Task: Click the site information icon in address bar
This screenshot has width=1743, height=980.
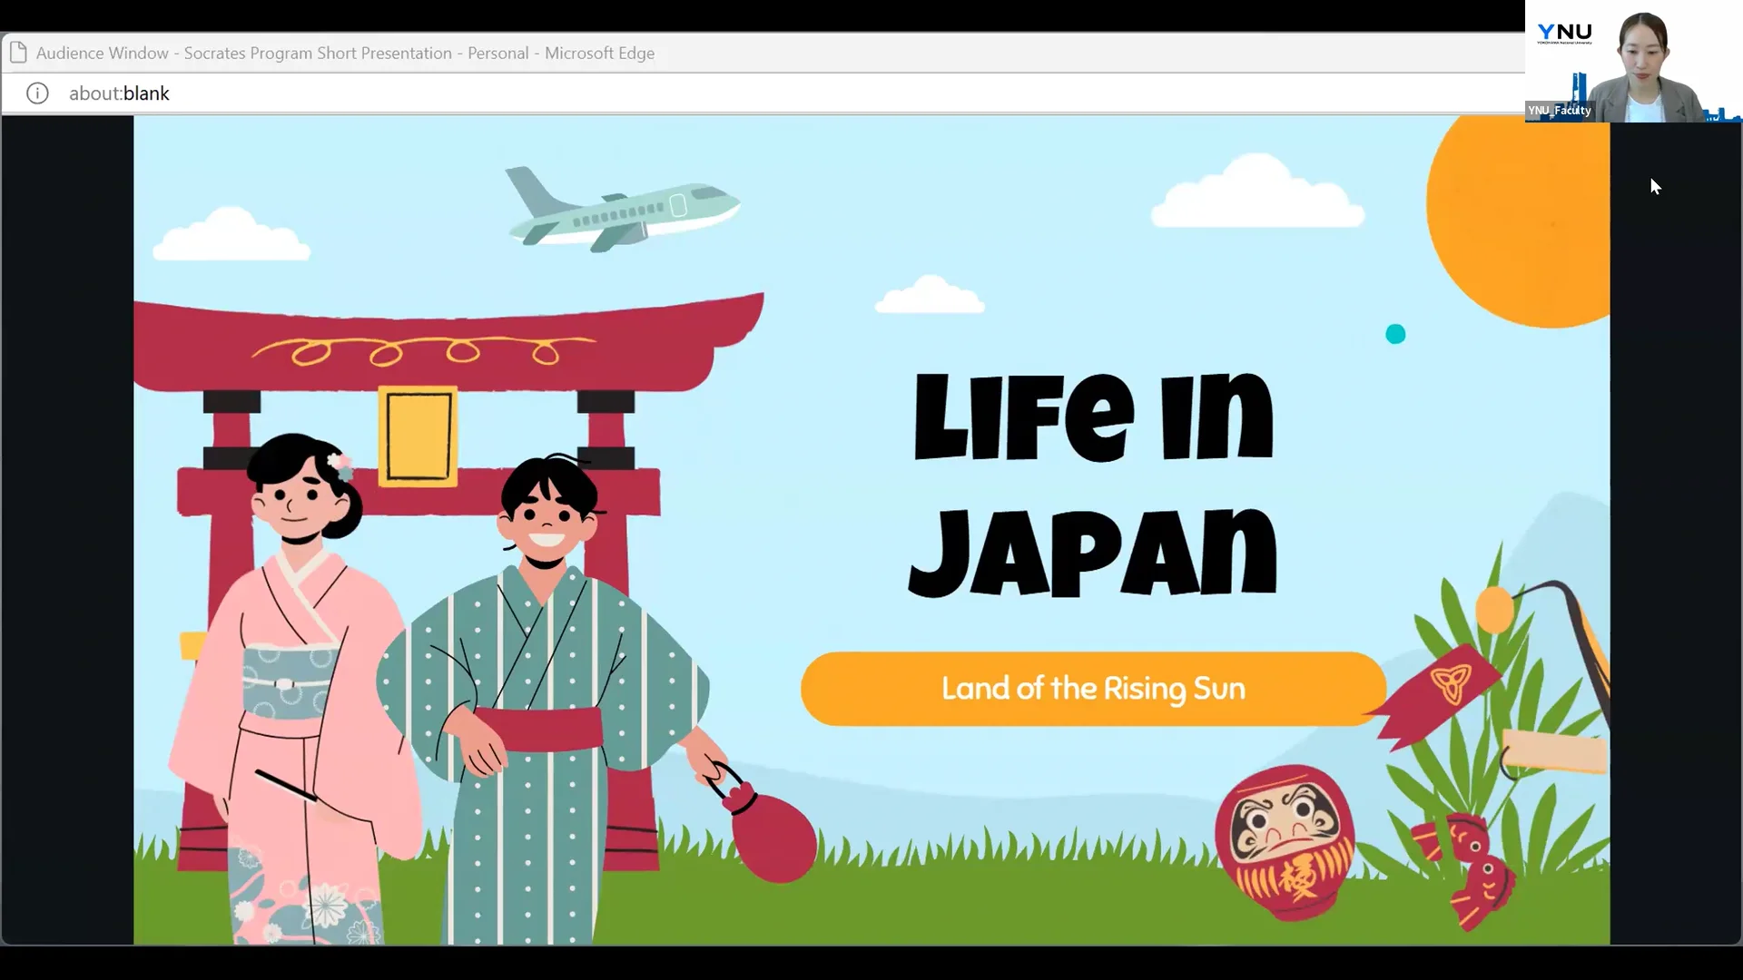Action: (x=37, y=93)
